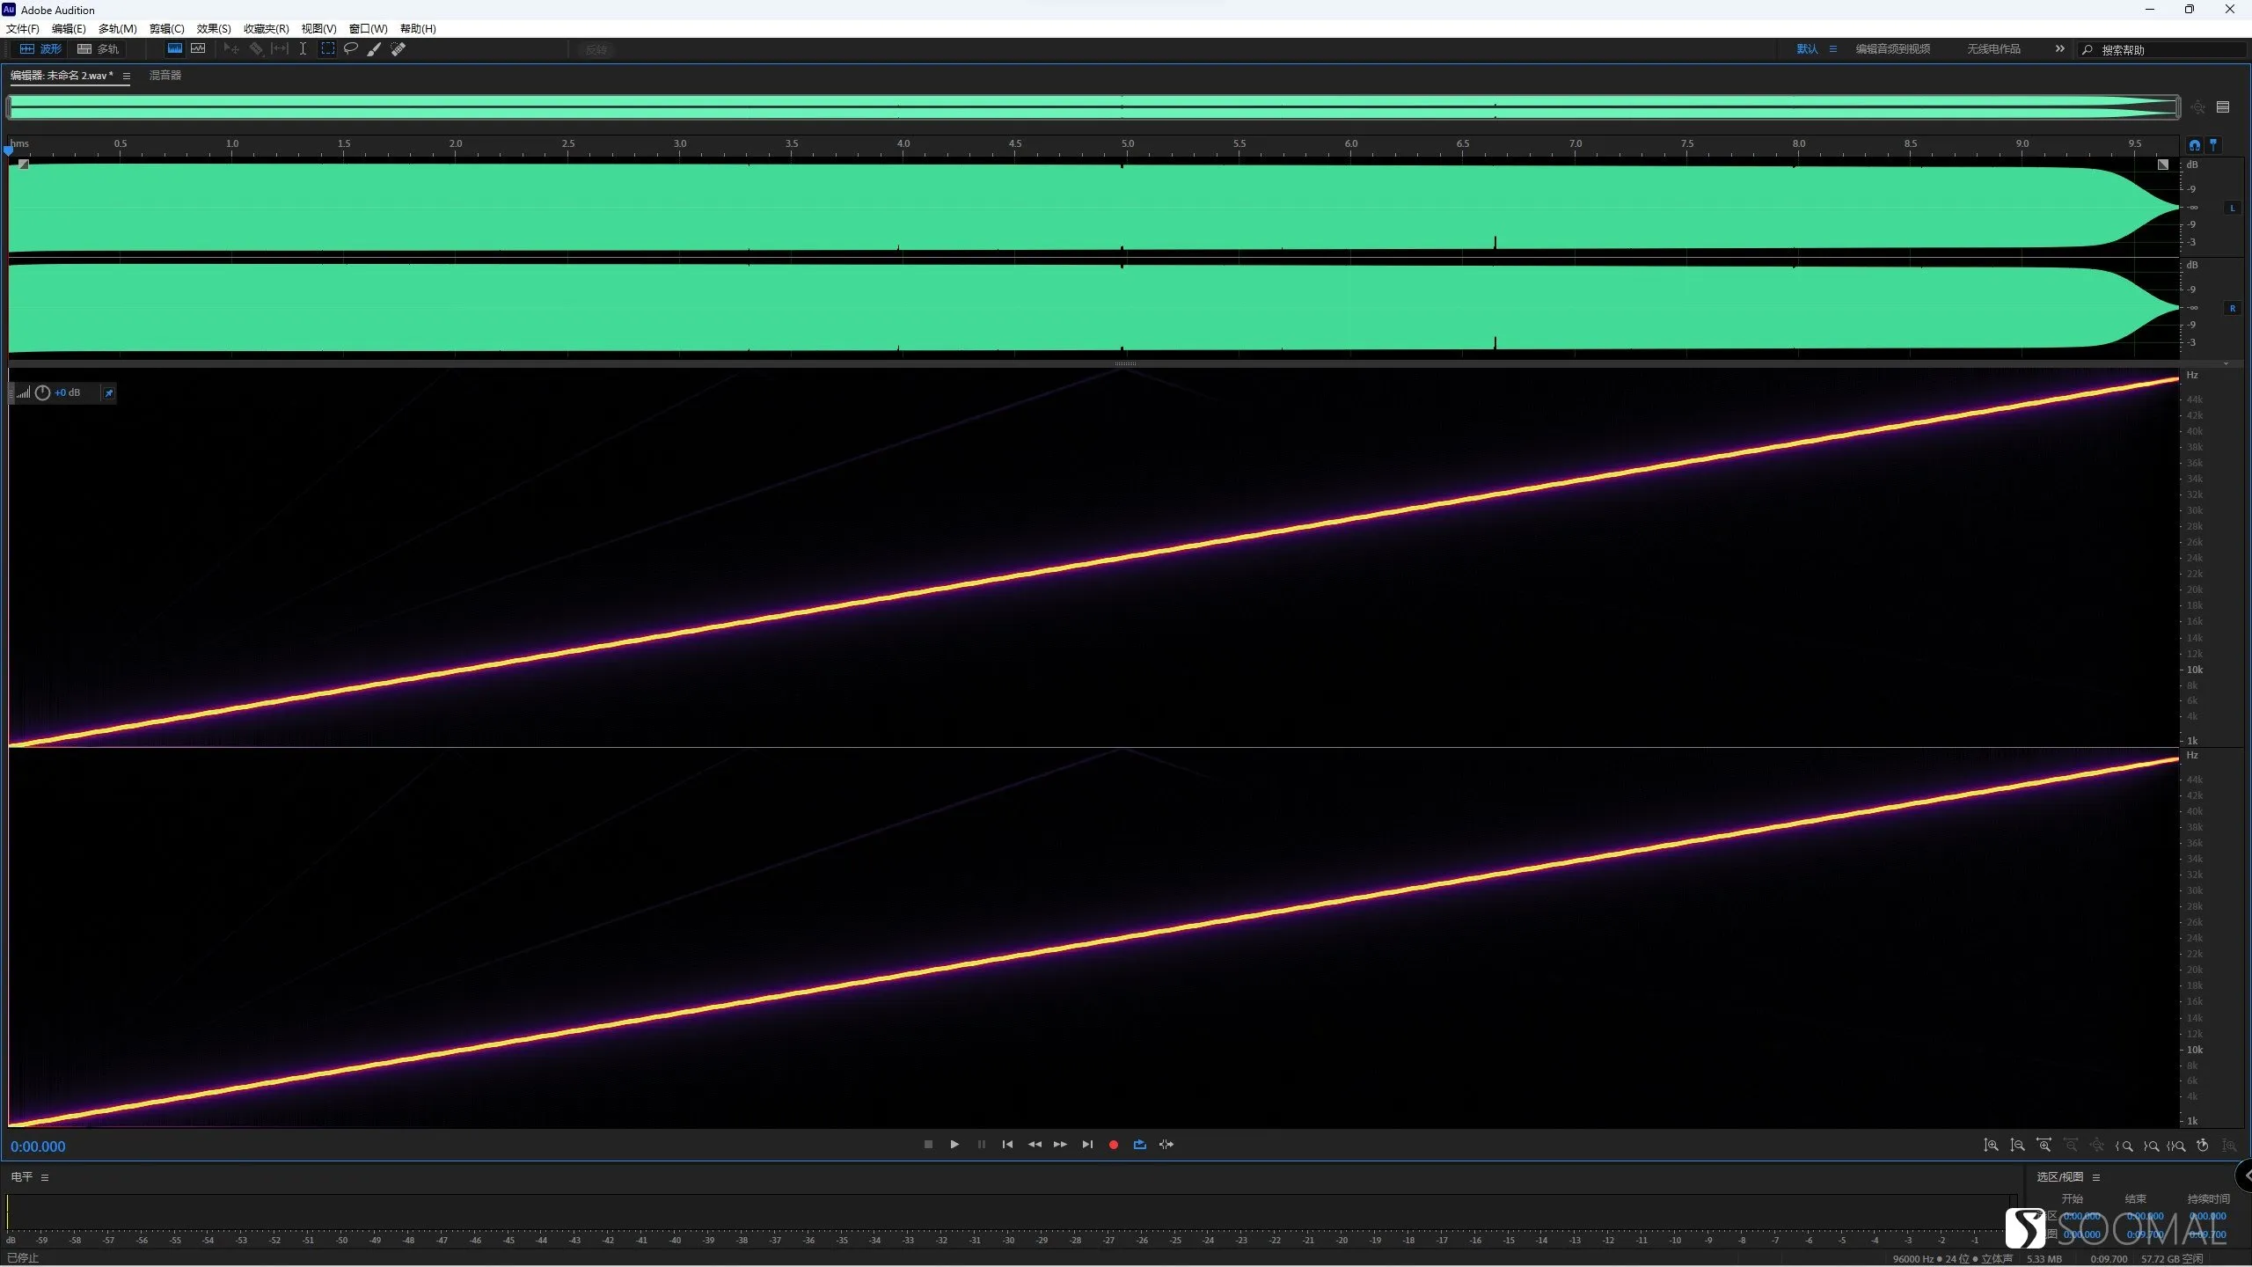Select the Marquee Selection tool

pyautogui.click(x=327, y=49)
